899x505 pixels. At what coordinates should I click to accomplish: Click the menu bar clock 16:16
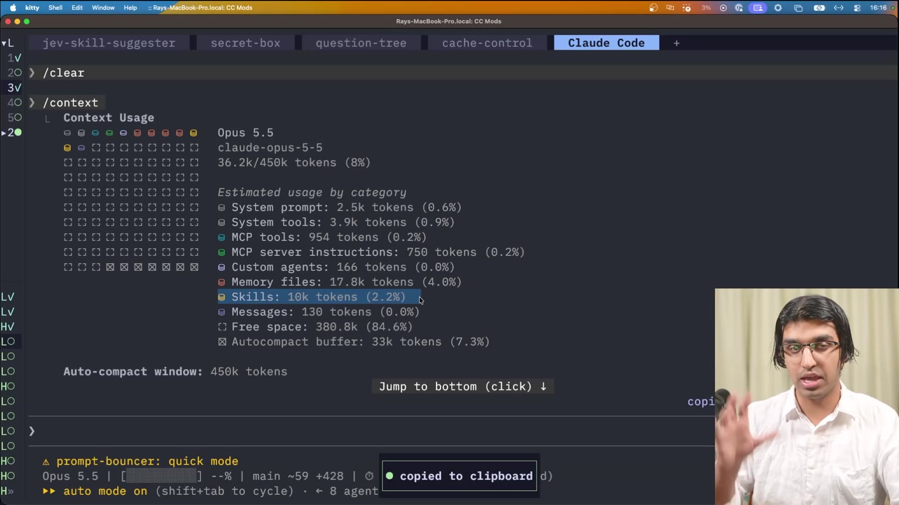pyautogui.click(x=878, y=8)
